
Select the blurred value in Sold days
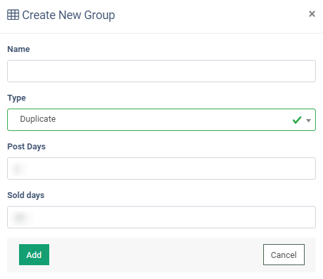(x=21, y=217)
